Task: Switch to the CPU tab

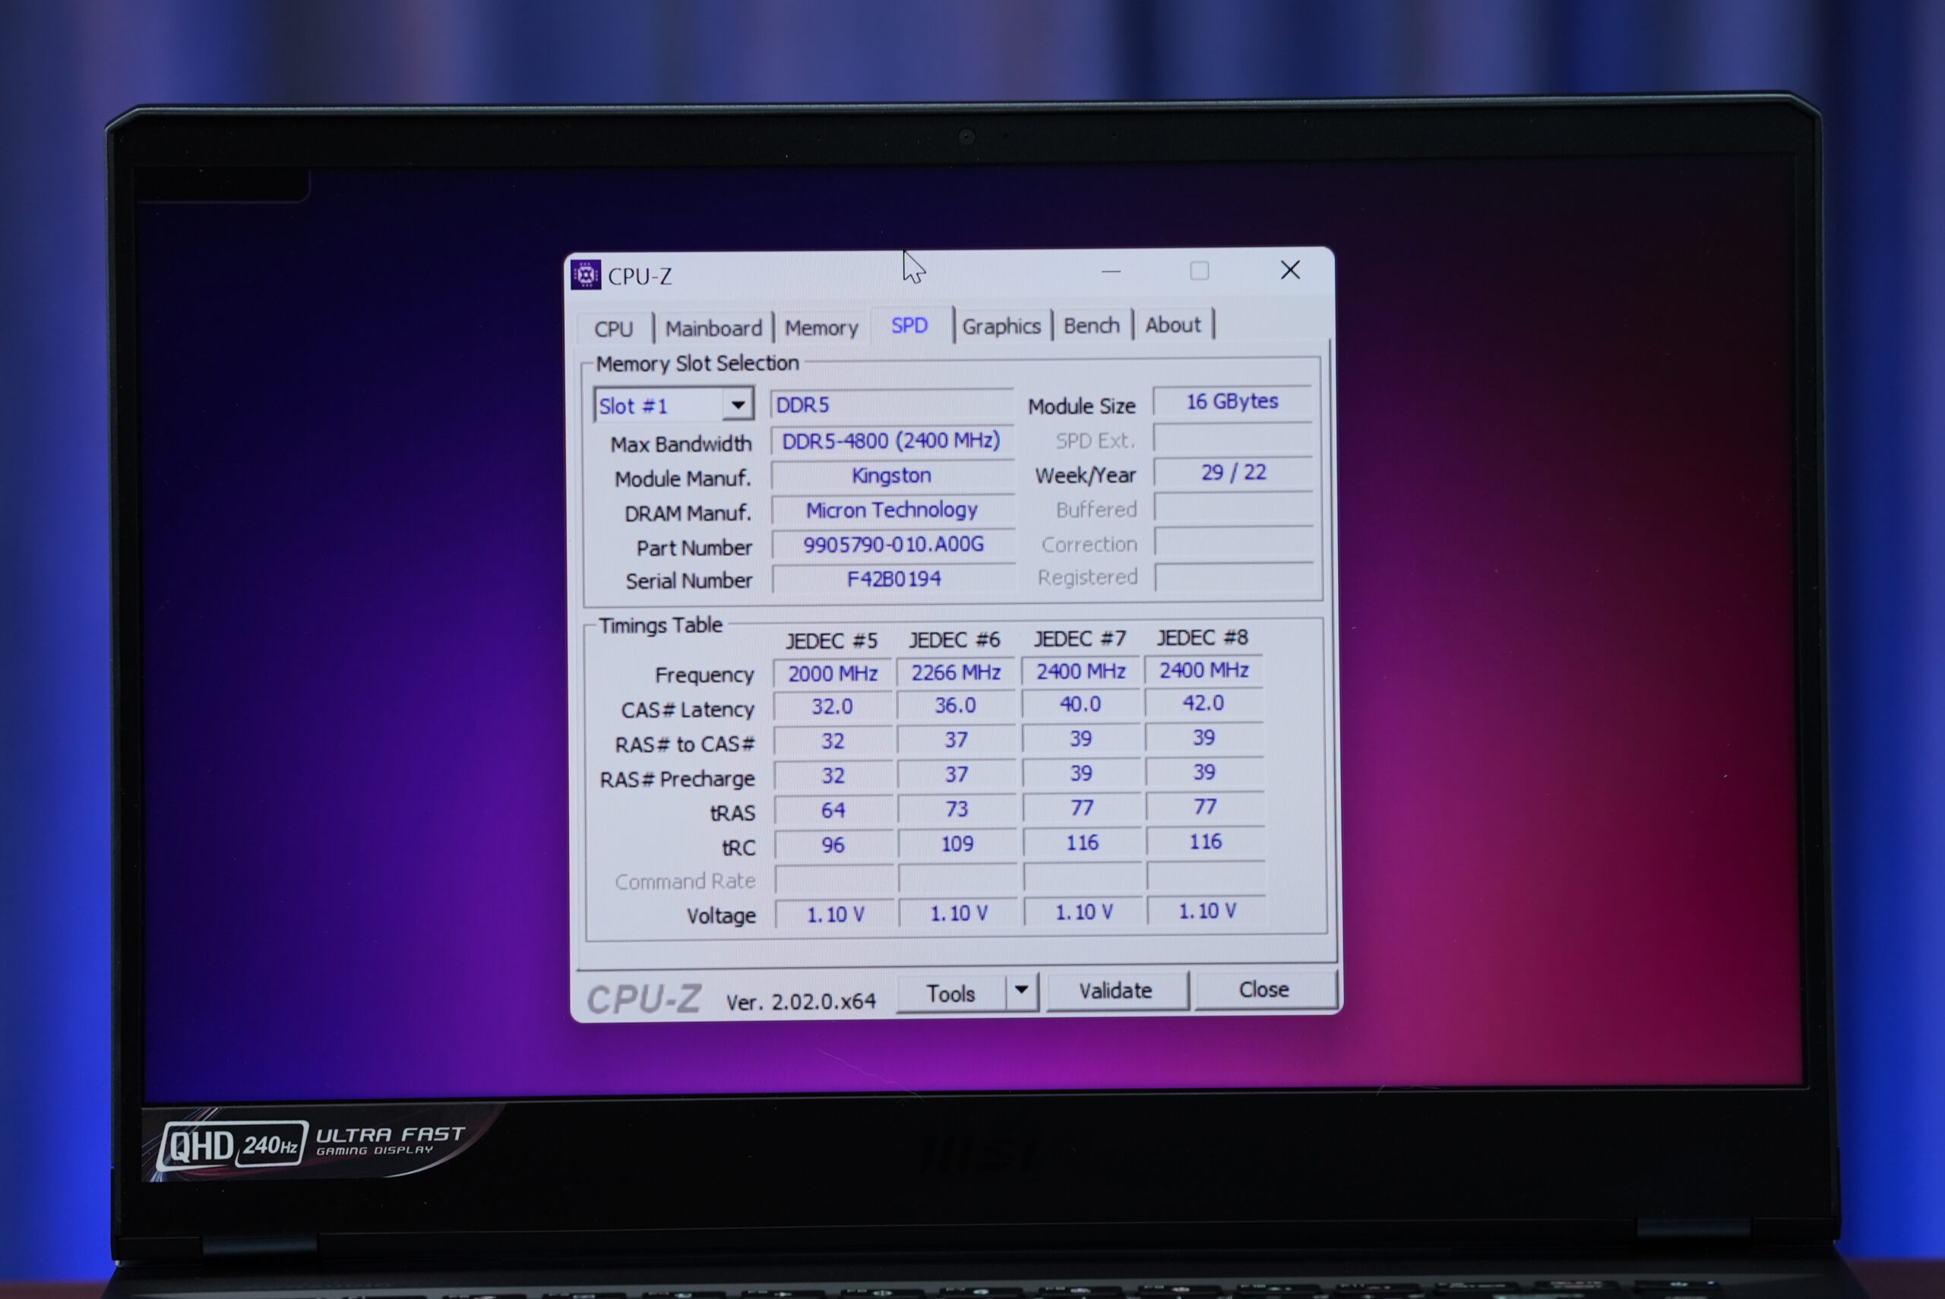Action: (614, 329)
